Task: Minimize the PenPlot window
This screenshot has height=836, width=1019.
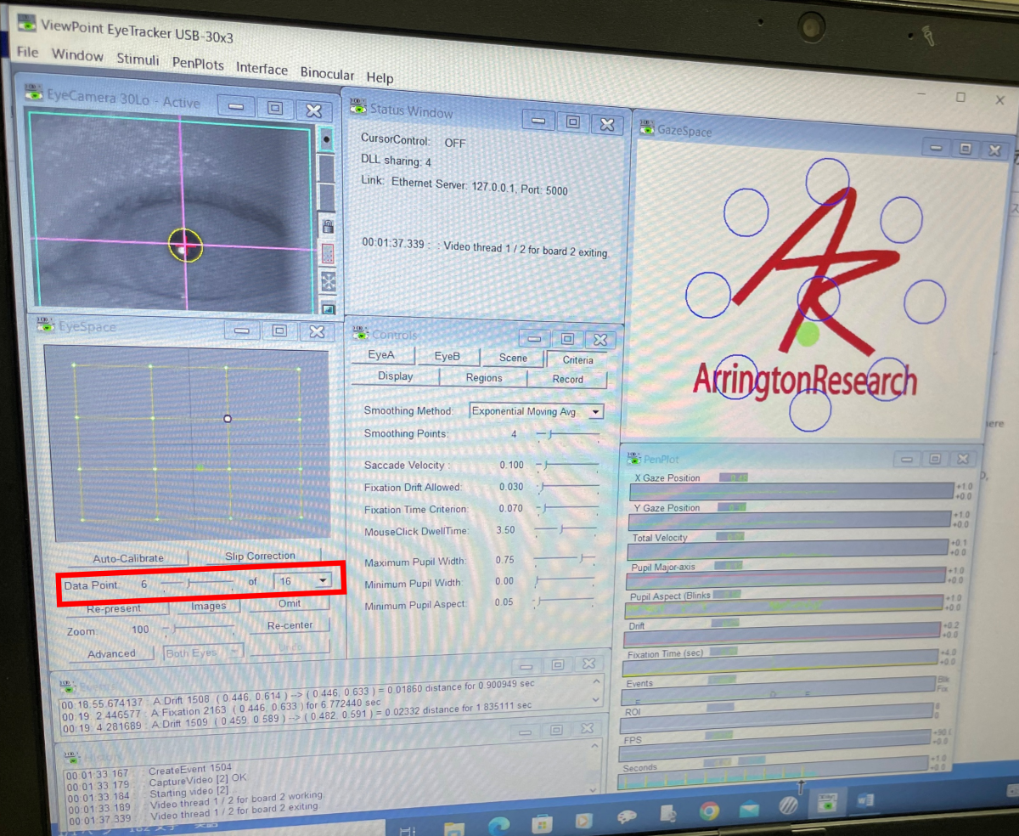Action: click(x=909, y=459)
